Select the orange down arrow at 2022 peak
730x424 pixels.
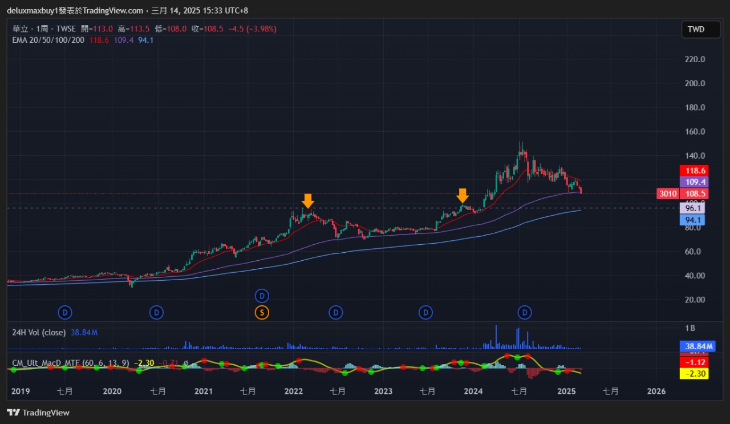[x=308, y=200]
